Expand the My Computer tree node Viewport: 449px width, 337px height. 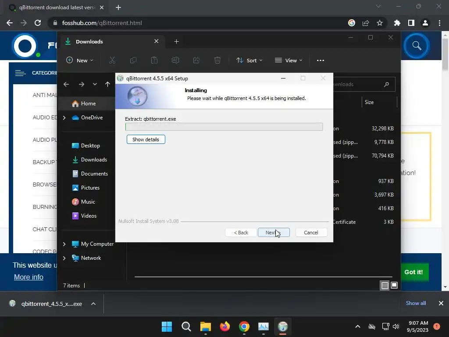coord(64,244)
